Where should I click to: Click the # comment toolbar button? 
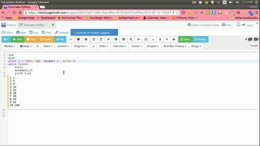click(x=37, y=46)
